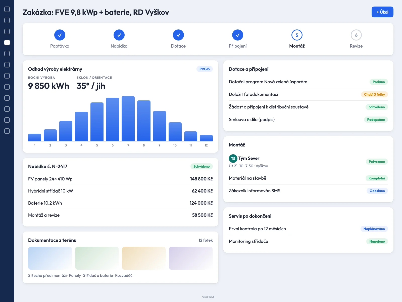Select the month 10 bar in chart
402x302 pixels.
click(175, 132)
